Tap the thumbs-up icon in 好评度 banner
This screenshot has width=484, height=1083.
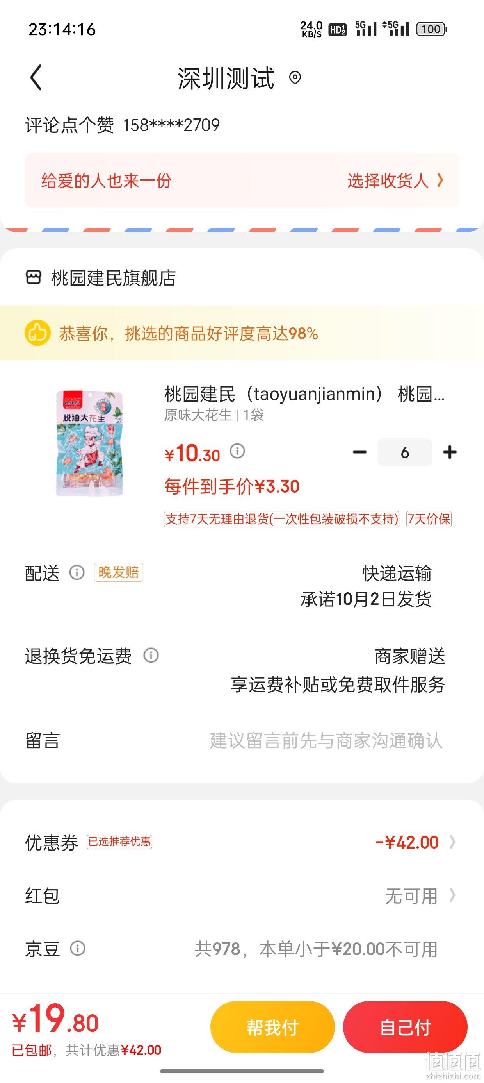coord(37,333)
